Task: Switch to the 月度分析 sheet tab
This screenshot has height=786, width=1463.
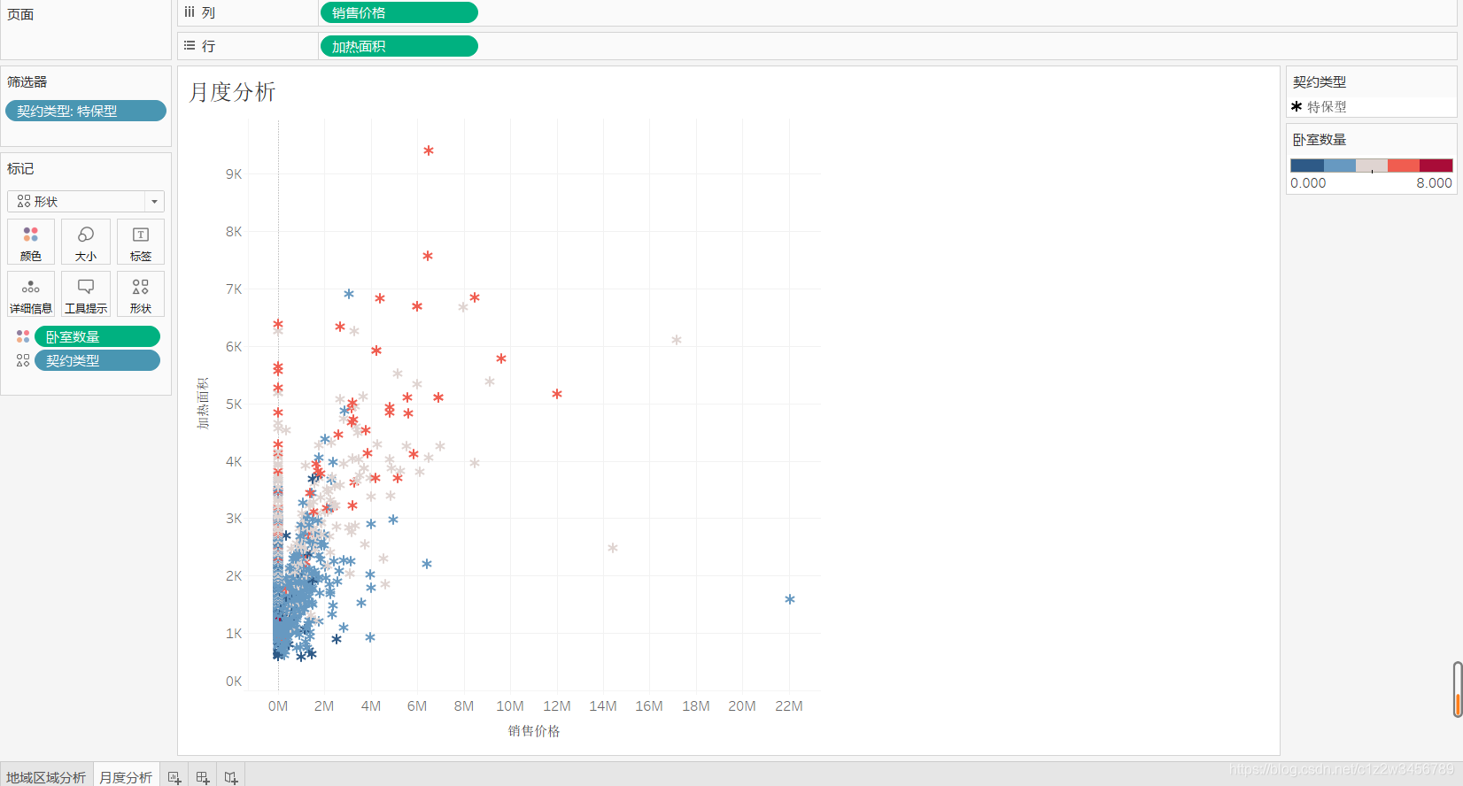Action: coord(126,777)
